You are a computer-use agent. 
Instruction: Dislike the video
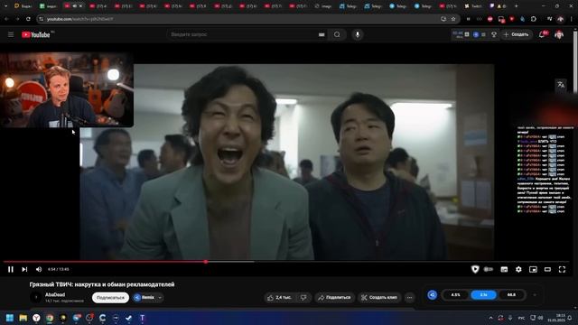[303, 297]
